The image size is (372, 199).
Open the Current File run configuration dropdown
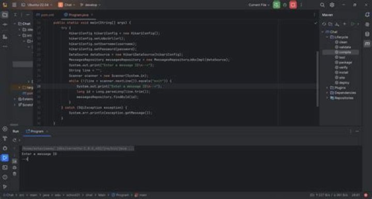(259, 5)
